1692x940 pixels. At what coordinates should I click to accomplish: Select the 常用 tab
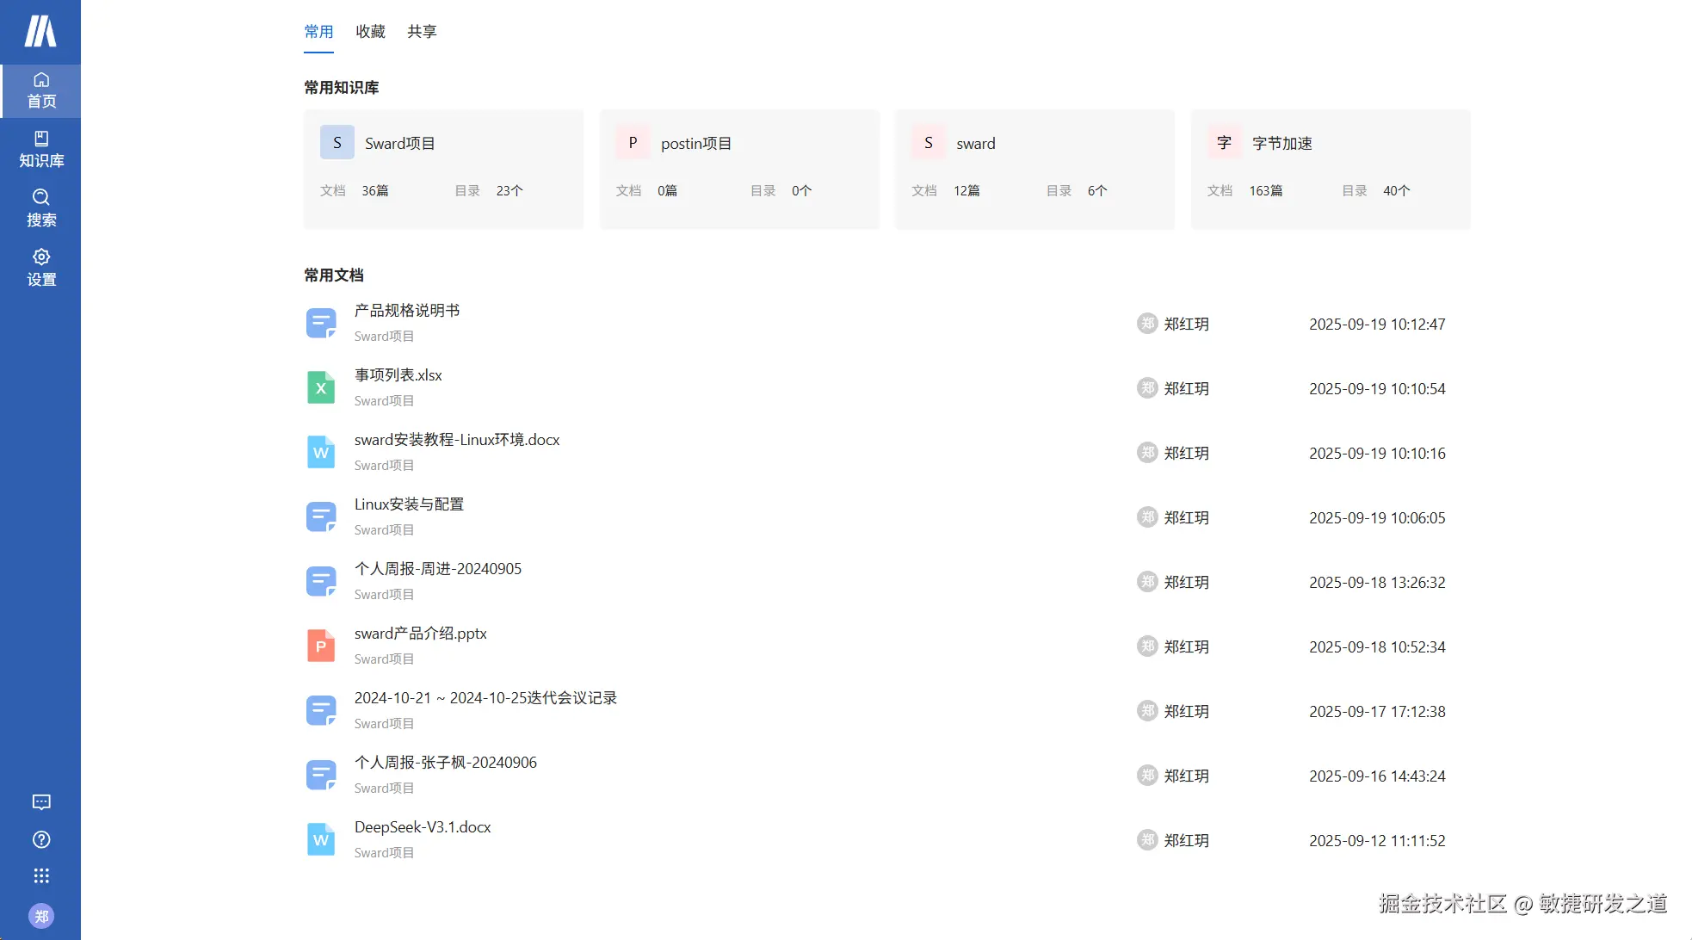coord(318,32)
